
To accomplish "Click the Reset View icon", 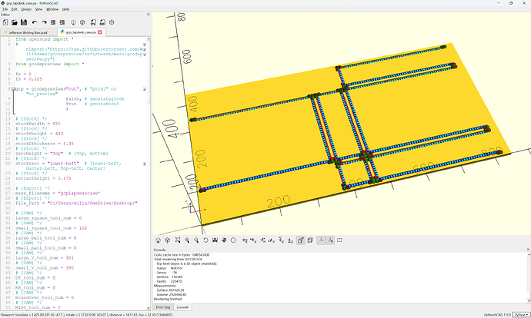I will [x=205, y=240].
